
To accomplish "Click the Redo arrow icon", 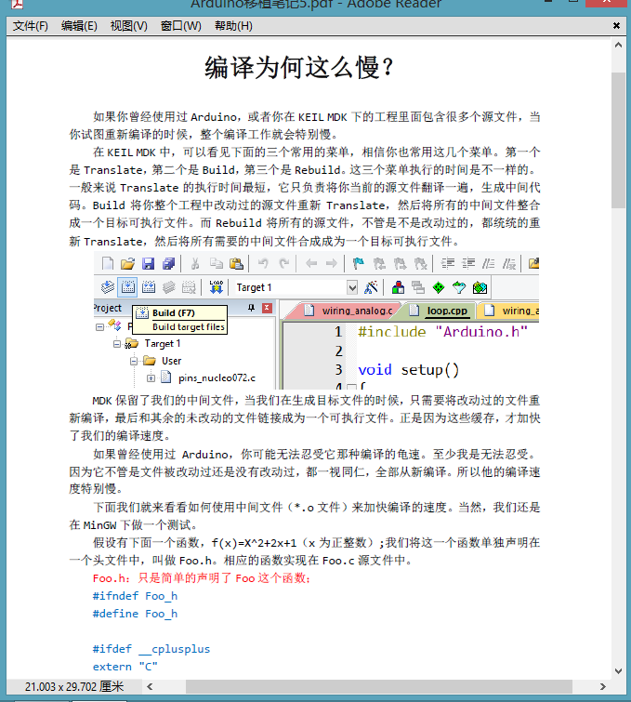I will coord(284,263).
